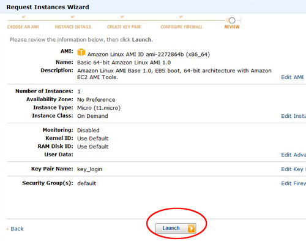Switch to the Configure Firewall step
Viewport: 306px width, 241px height.
point(181,27)
